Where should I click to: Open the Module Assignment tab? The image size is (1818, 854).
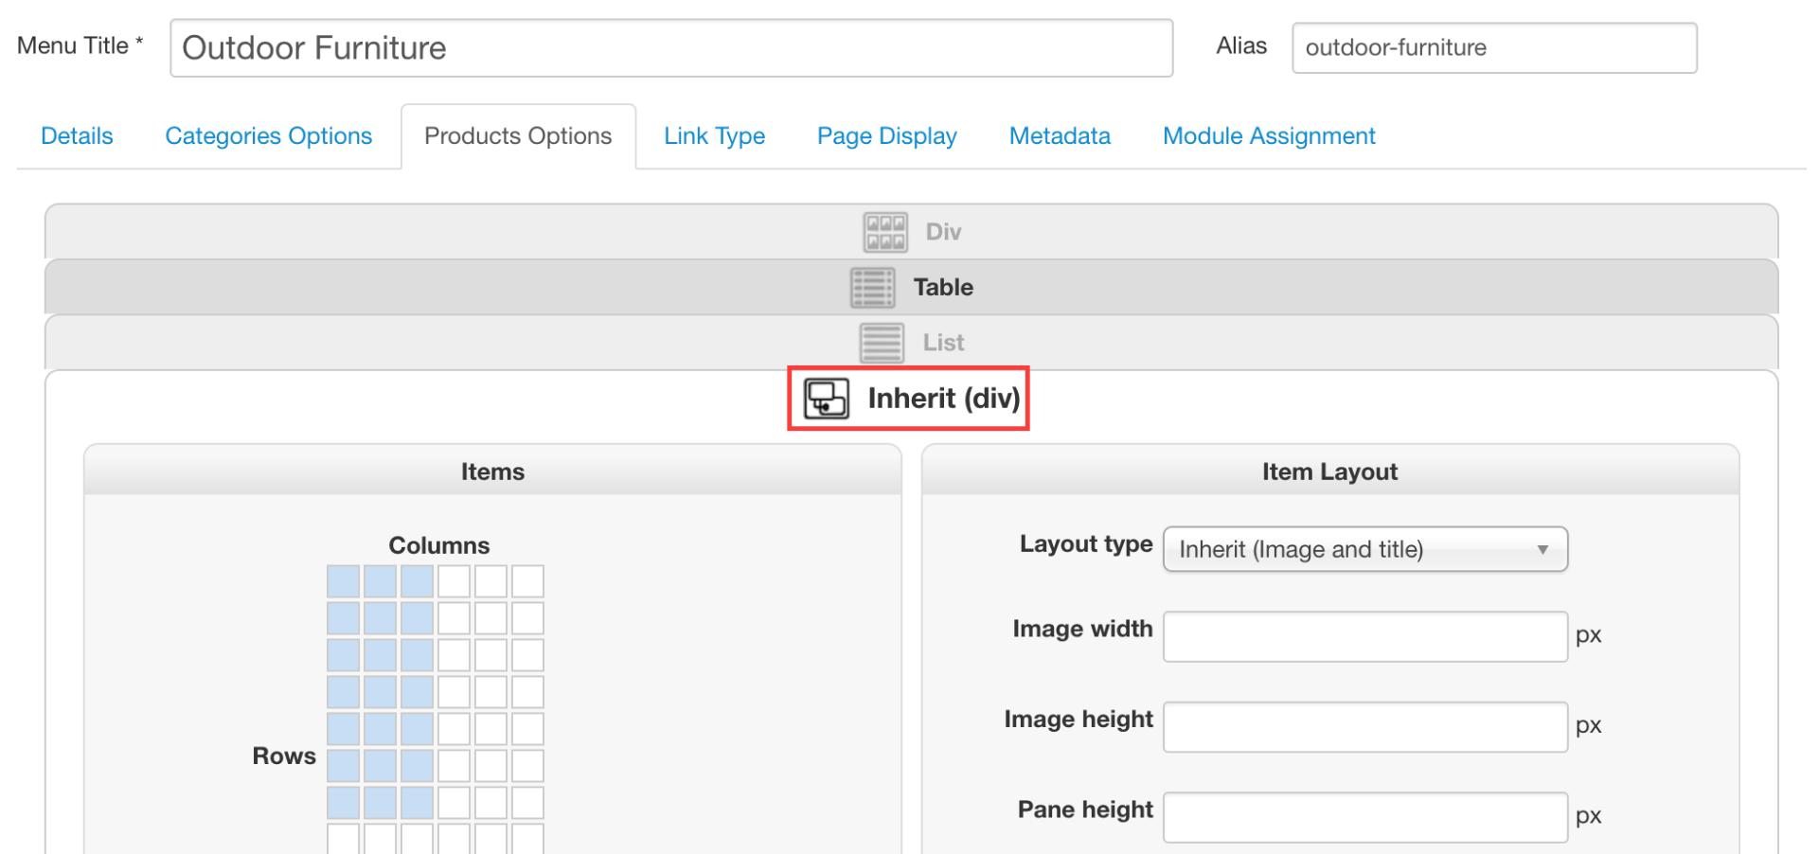pyautogui.click(x=1269, y=136)
